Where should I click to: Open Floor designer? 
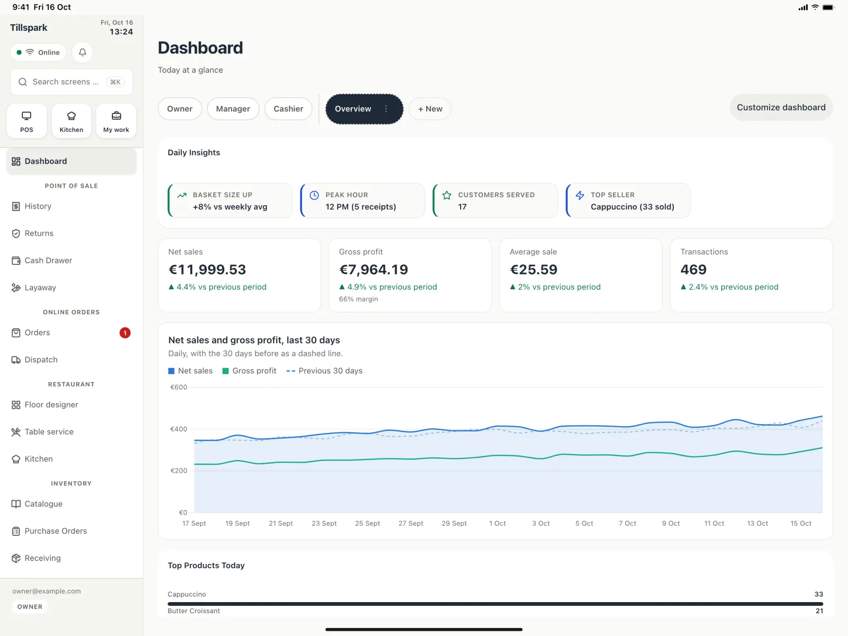coord(72,404)
